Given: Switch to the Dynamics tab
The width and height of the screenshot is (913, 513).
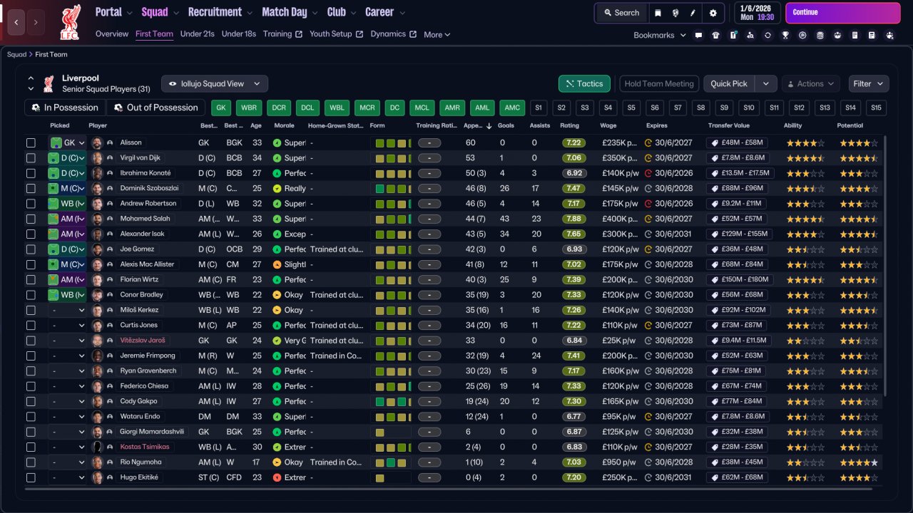Looking at the screenshot, I should pos(393,34).
